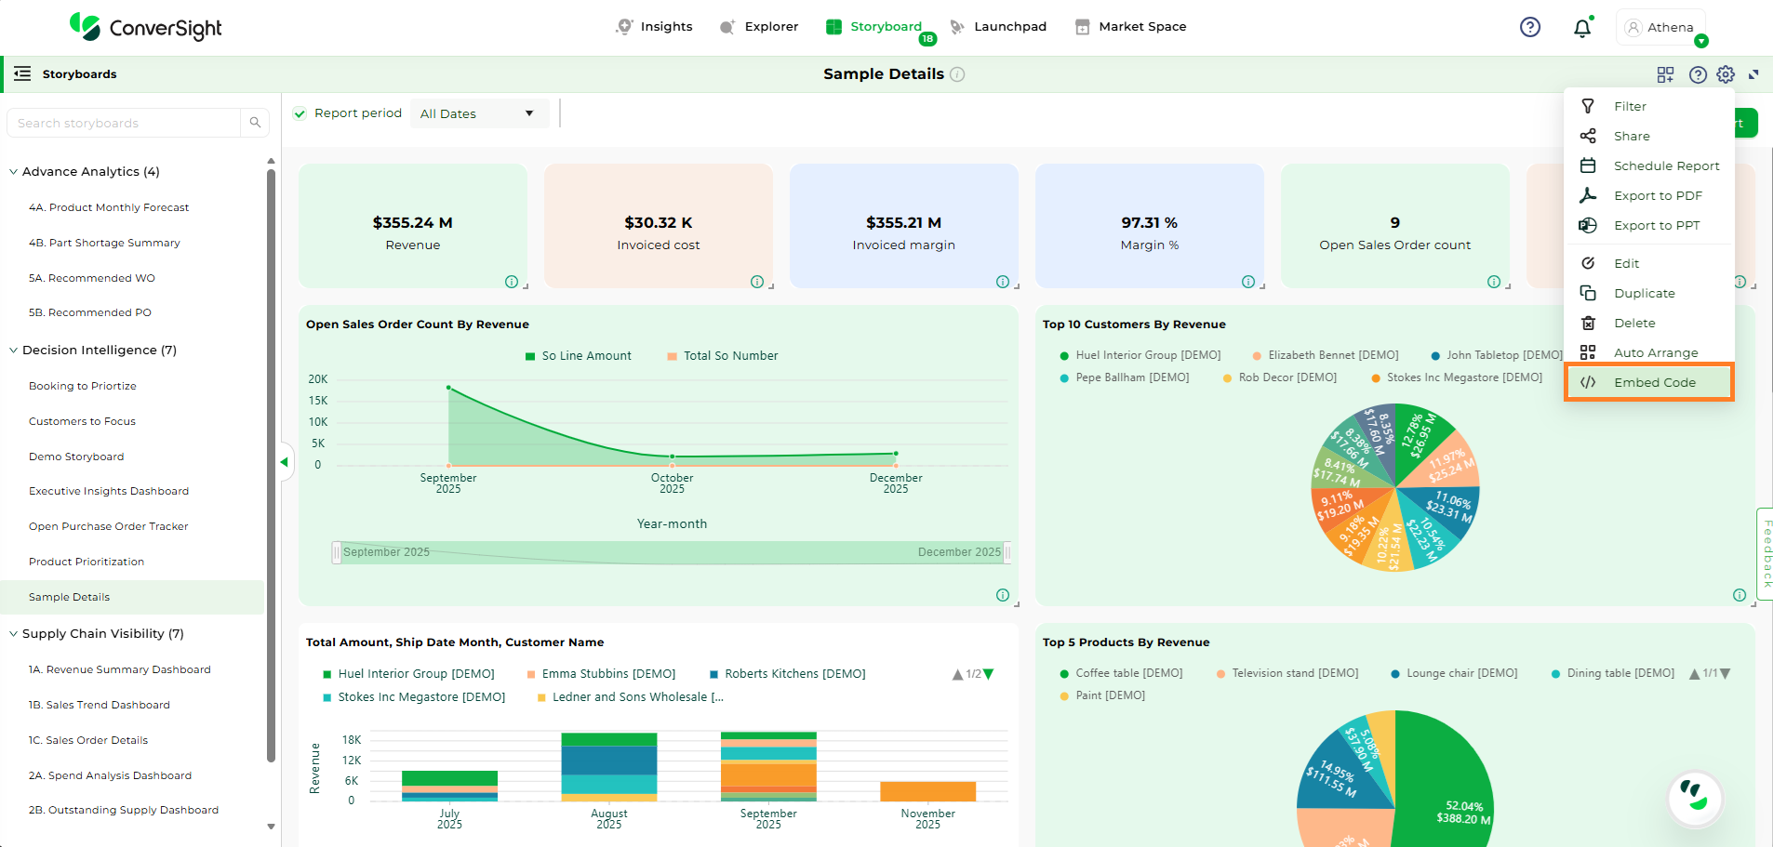1773x847 pixels.
Task: Collapse the Advance Analytics (4) group
Action: tap(14, 172)
